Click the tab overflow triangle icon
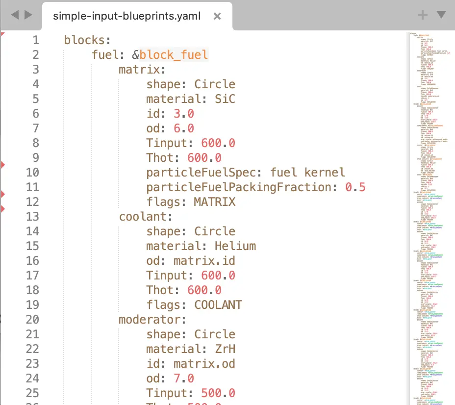 (441, 15)
